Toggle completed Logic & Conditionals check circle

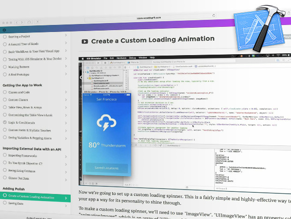5,122
